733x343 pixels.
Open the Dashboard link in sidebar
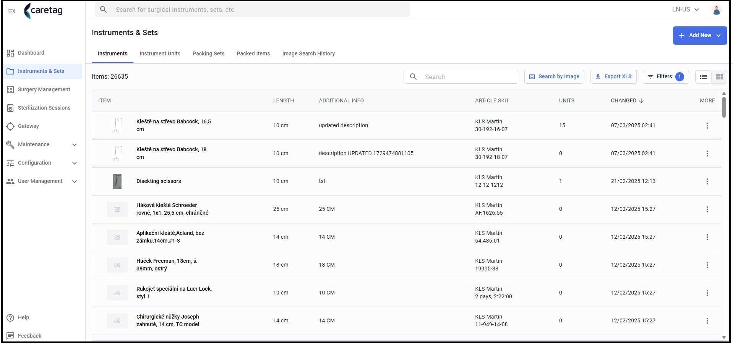coord(43,53)
